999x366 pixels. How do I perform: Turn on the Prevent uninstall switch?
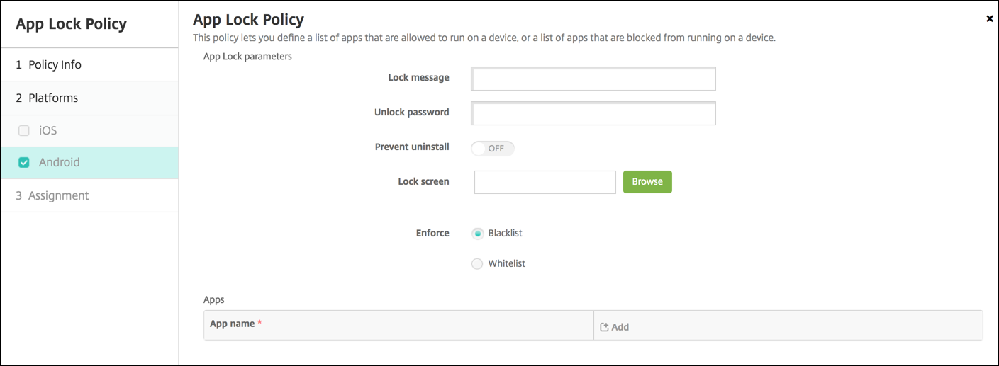click(492, 148)
